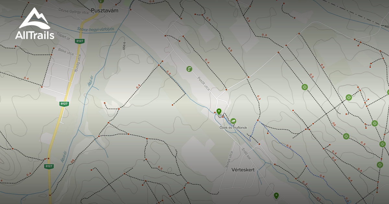Select the 656 ft elevation label
The width and height of the screenshot is (389, 204).
coord(124,46)
